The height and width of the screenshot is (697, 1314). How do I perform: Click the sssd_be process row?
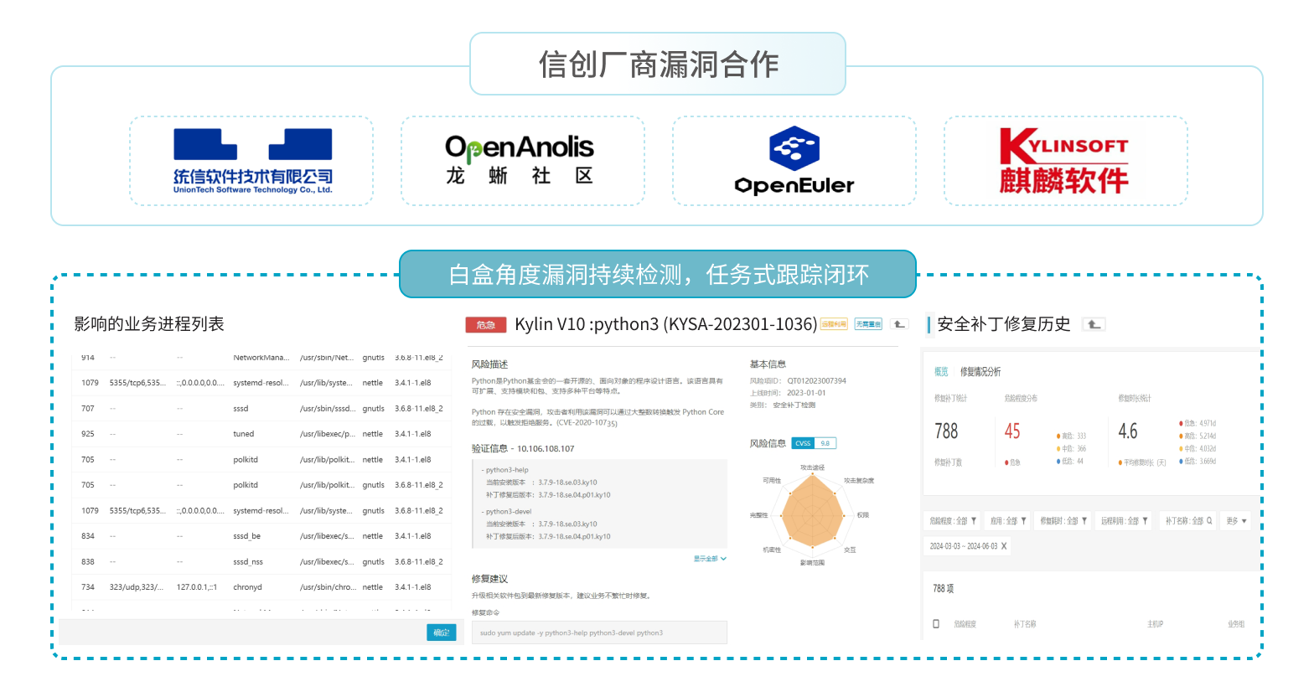point(262,536)
